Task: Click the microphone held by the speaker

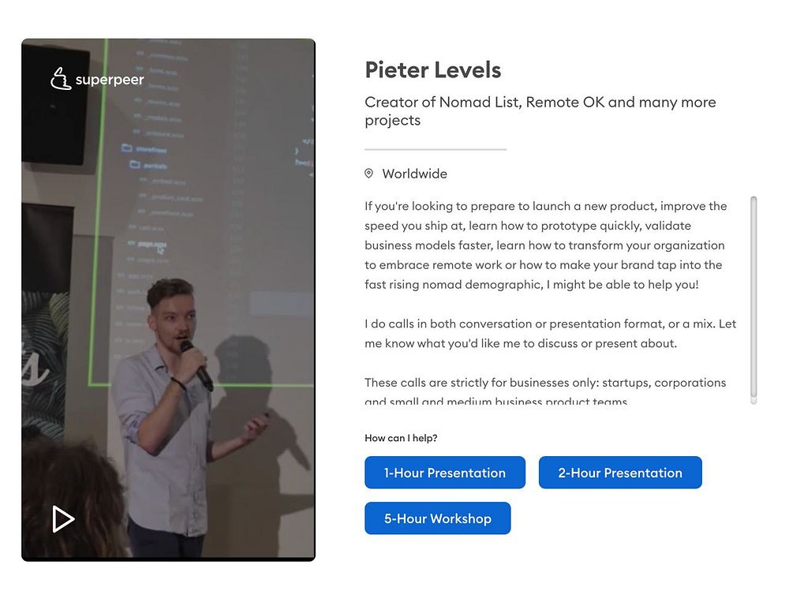Action: (196, 365)
